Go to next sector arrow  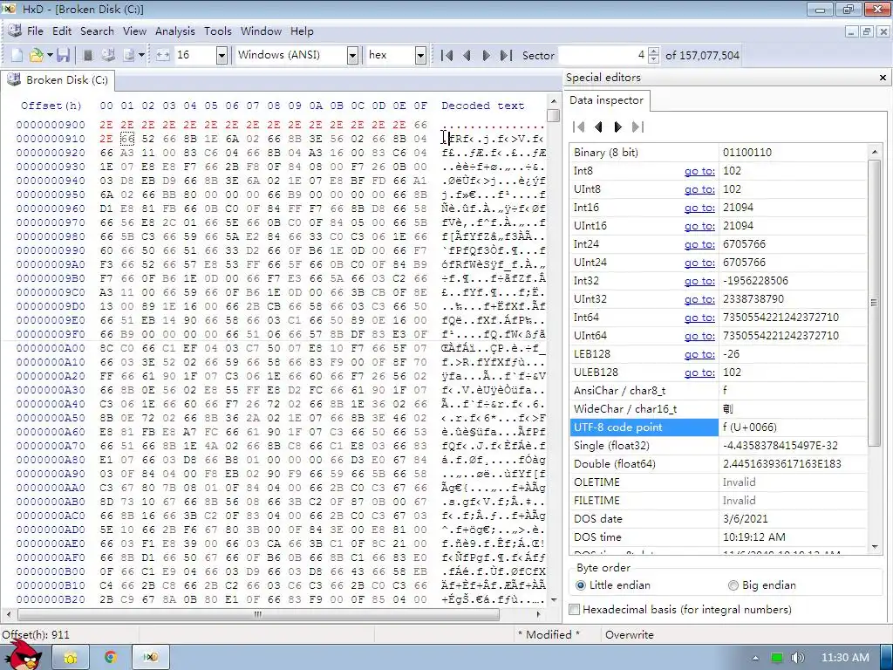click(486, 55)
